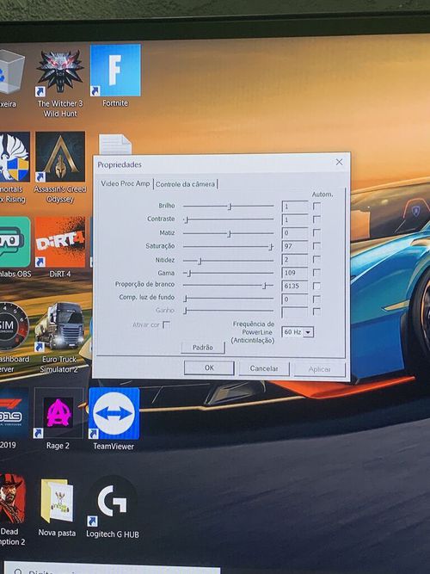Launch the Rage 2 desktop icon
Viewport: 430px width, 574px height.
pos(58,419)
